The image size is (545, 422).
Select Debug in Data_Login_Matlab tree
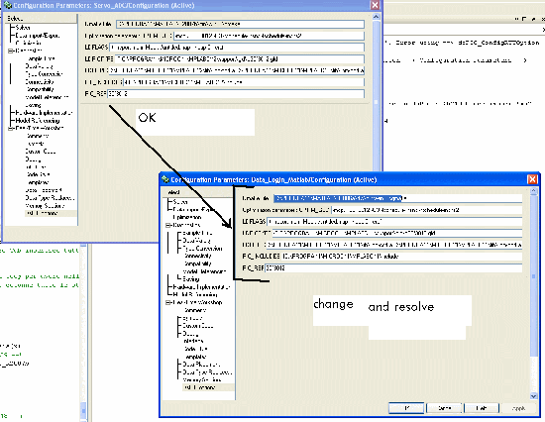(191, 334)
